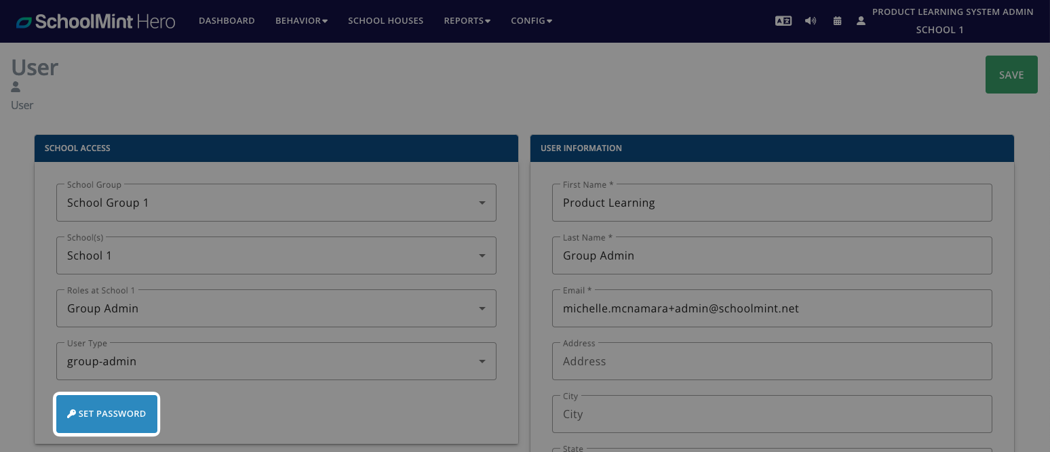Open the Behavior menu
1050x452 pixels.
(301, 21)
